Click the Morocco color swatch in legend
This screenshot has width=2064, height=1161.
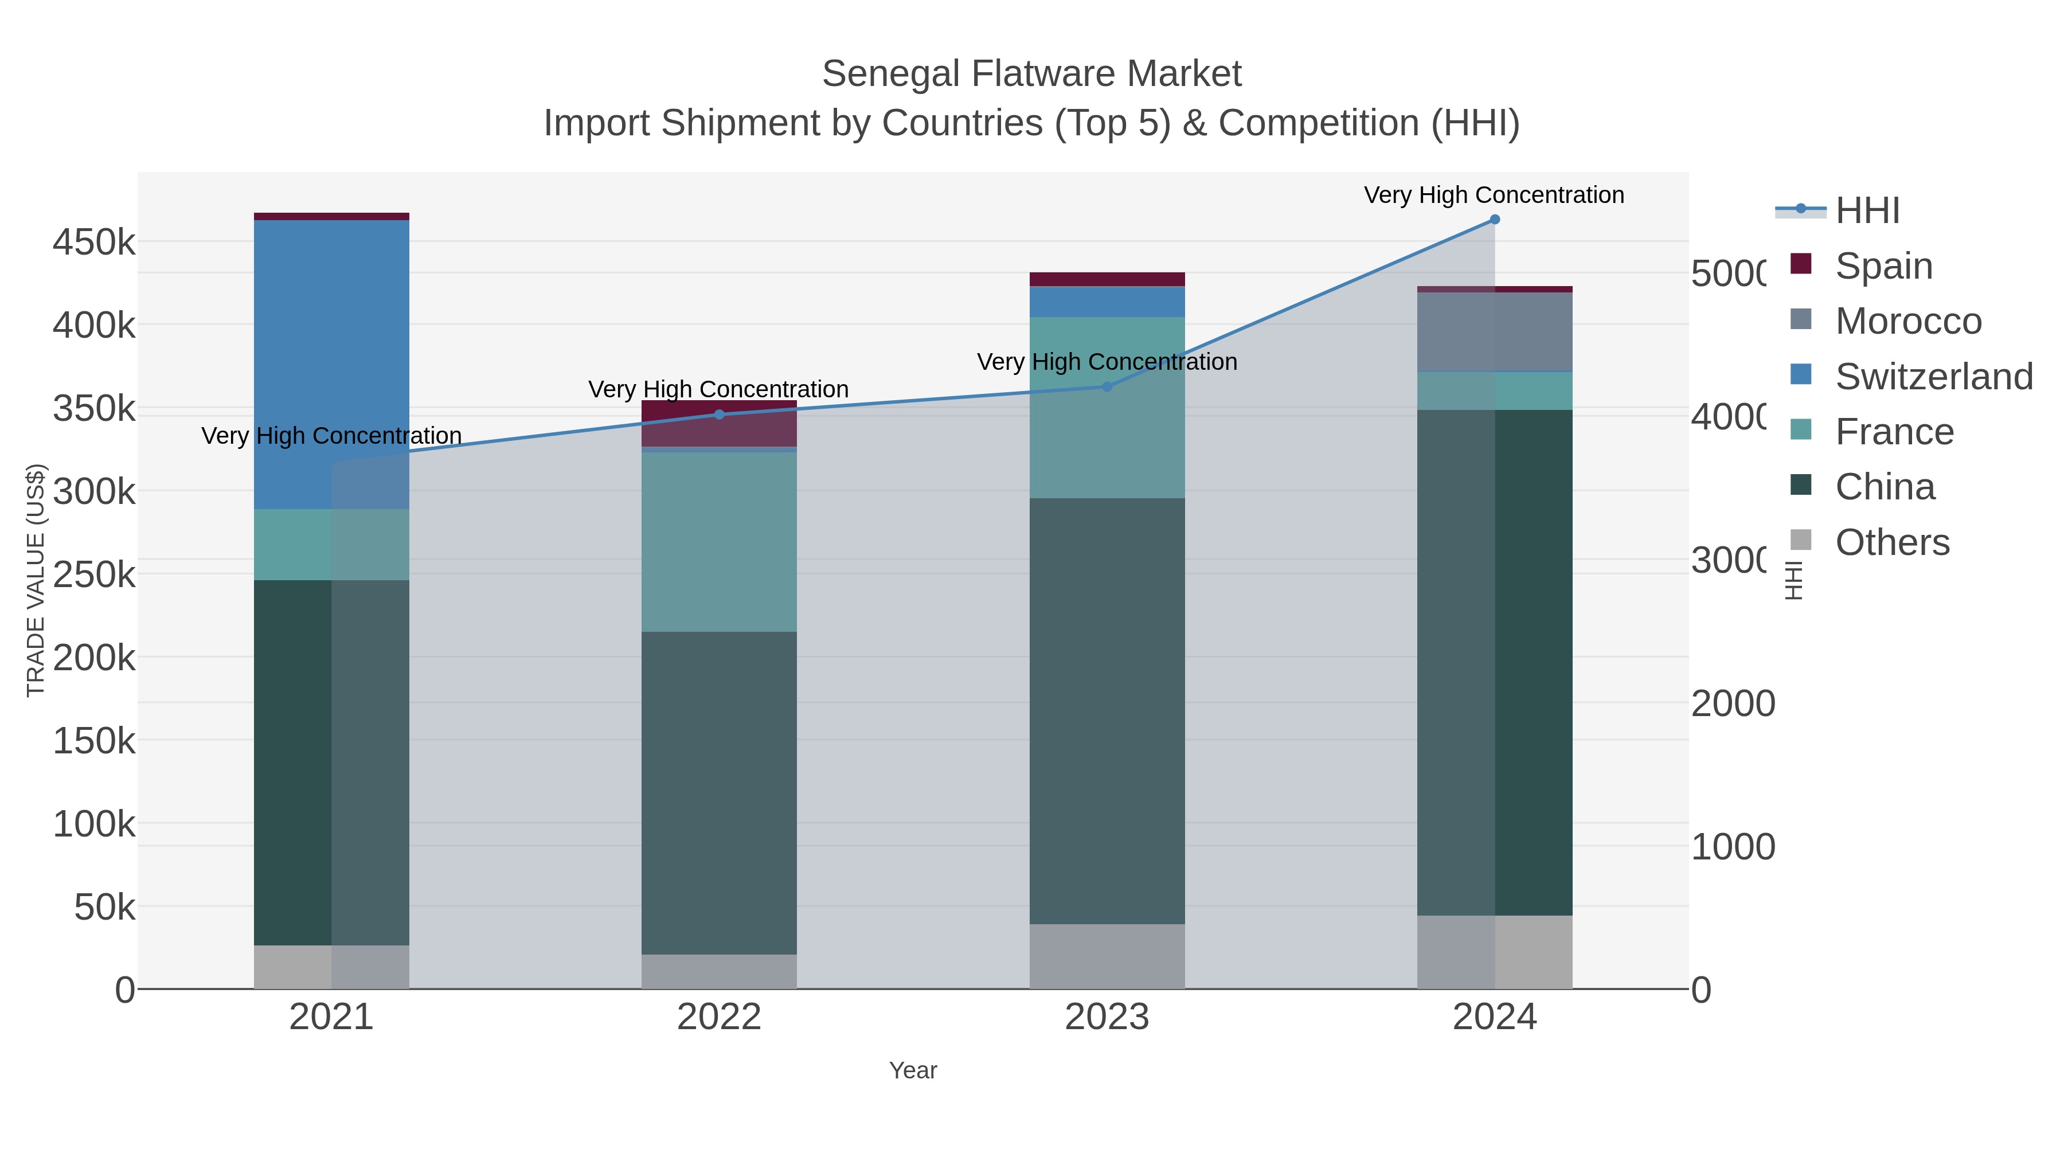pyautogui.click(x=1800, y=319)
